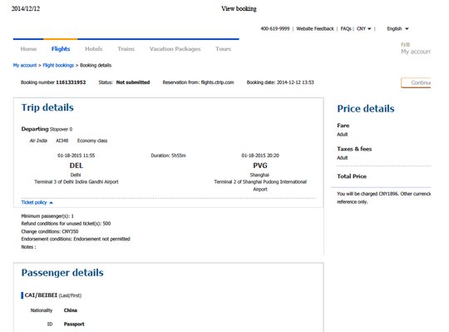
Task: Click the 400-619-9999 phone number
Action: tap(275, 28)
